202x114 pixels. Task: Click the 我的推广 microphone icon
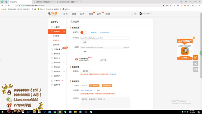tap(52, 76)
